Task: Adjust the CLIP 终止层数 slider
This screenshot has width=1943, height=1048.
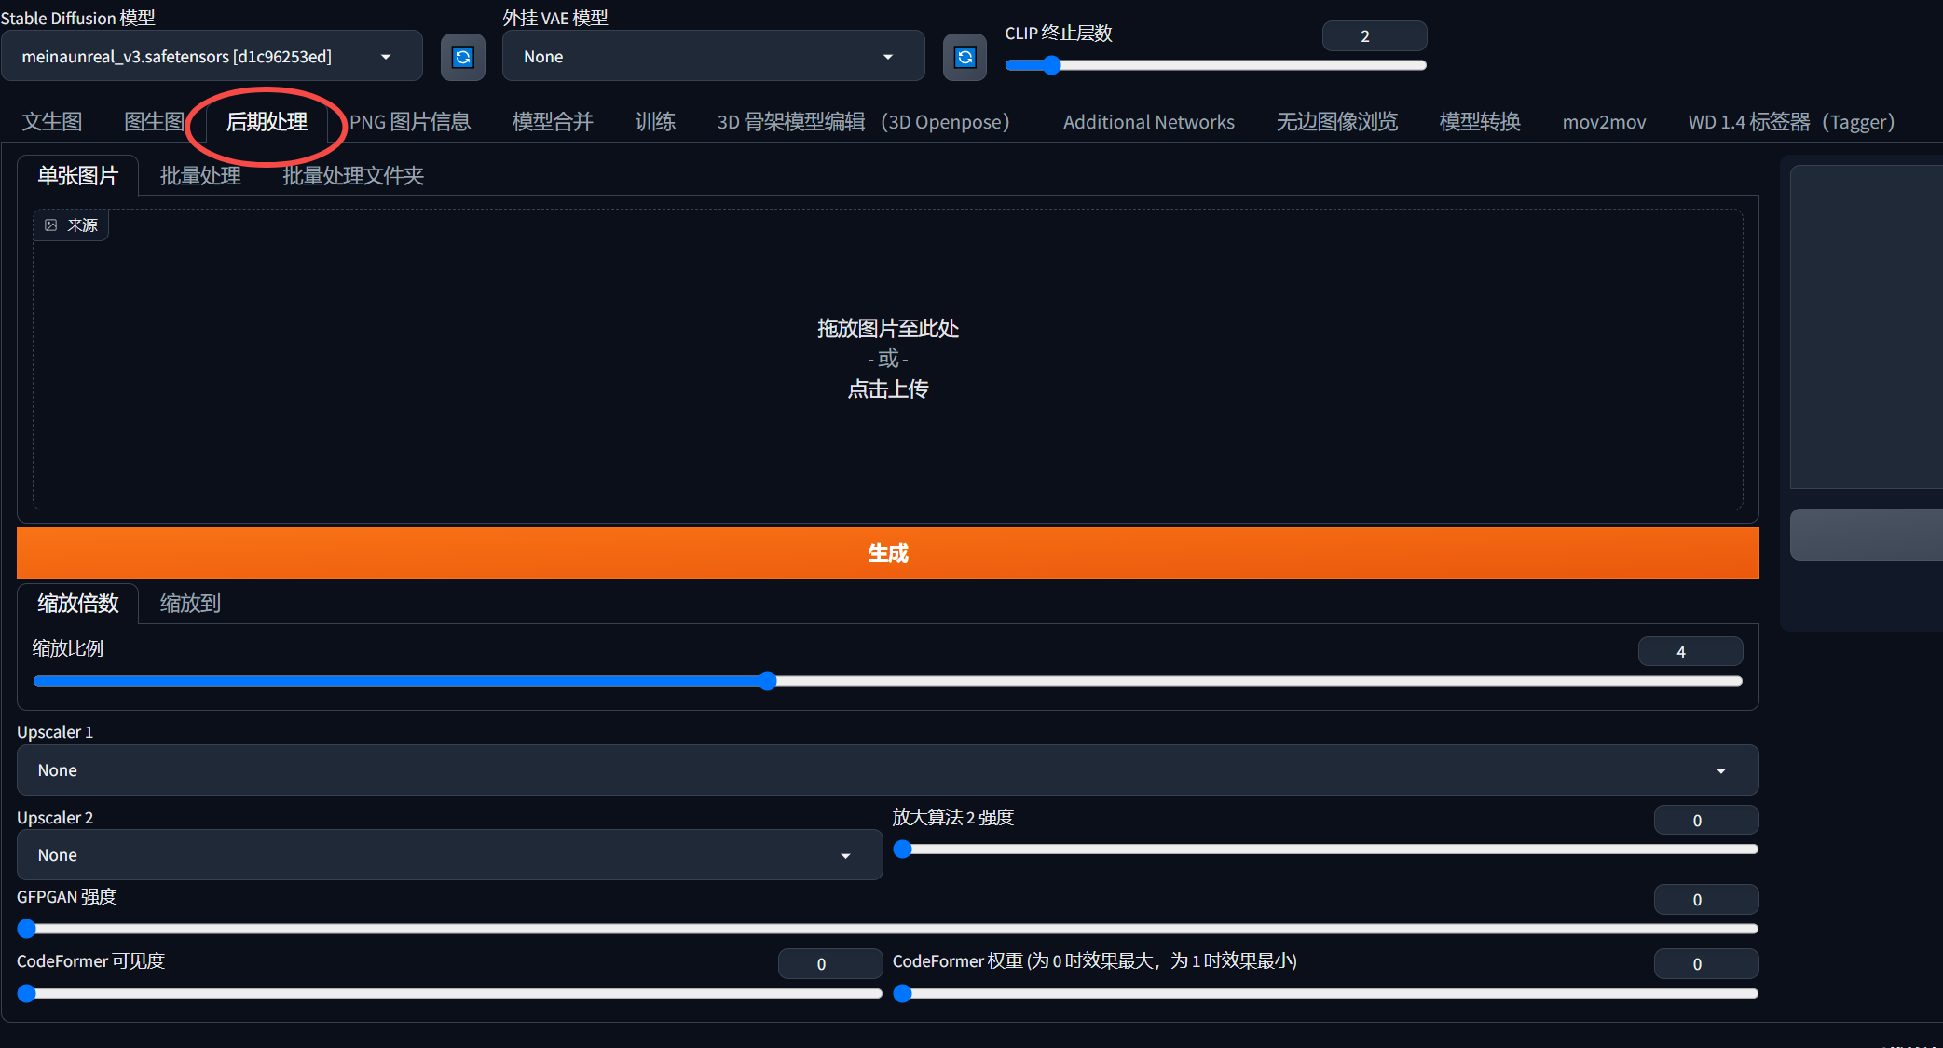Action: click(1215, 65)
